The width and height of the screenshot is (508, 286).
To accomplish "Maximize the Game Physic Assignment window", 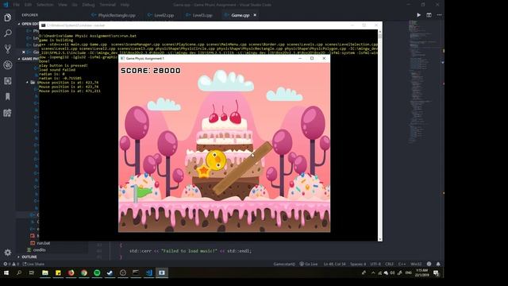I will [312, 58].
